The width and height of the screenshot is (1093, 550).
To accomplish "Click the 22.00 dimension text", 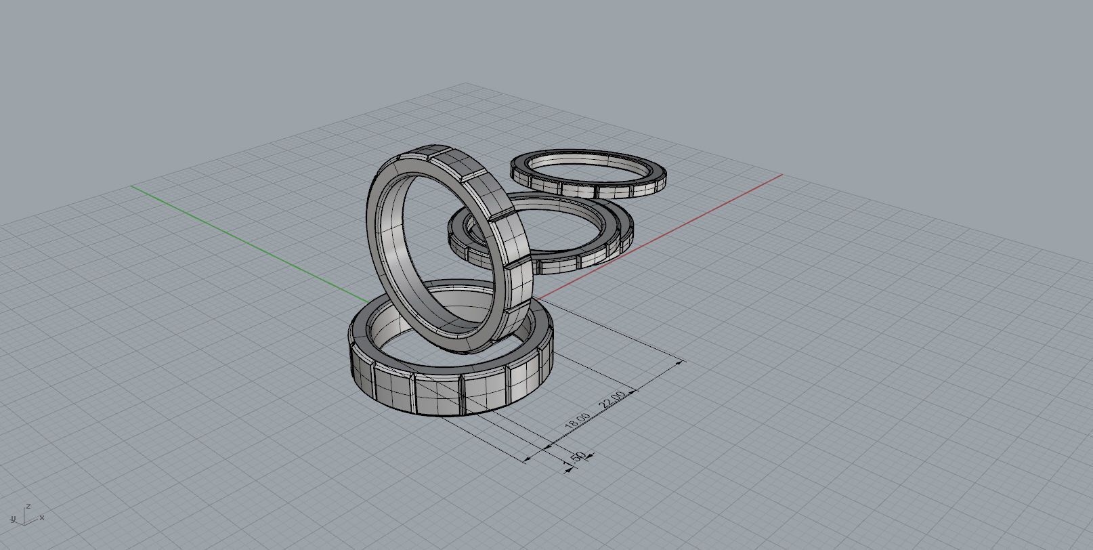I will pos(611,400).
